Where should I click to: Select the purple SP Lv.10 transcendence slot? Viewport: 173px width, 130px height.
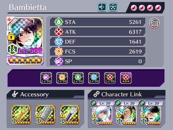click(46, 78)
